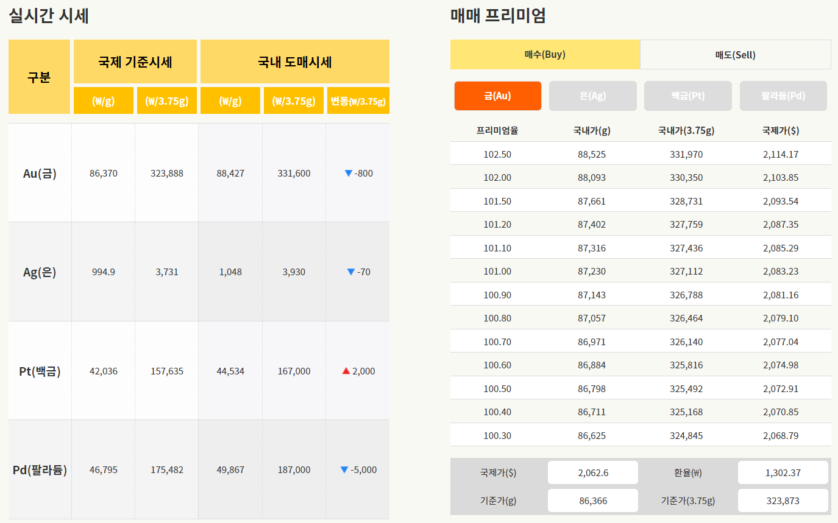Click the 국내 도매시세 header
The width and height of the screenshot is (838, 523).
295,61
